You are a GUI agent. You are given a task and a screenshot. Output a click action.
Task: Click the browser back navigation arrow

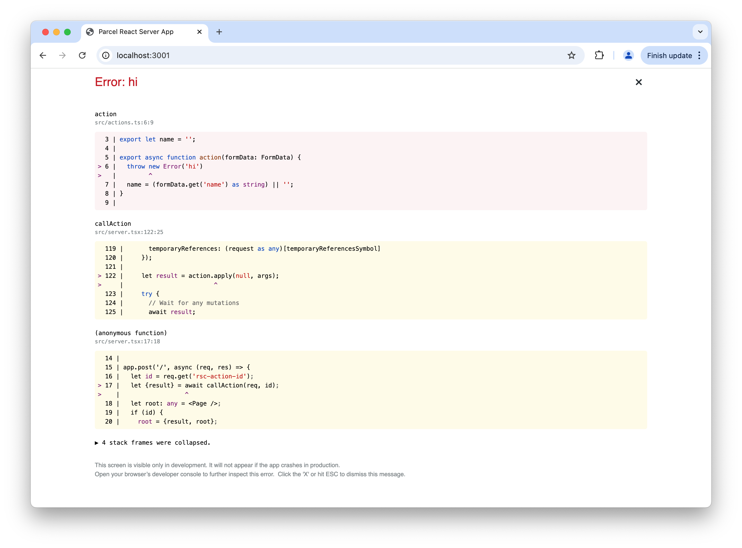pos(44,55)
